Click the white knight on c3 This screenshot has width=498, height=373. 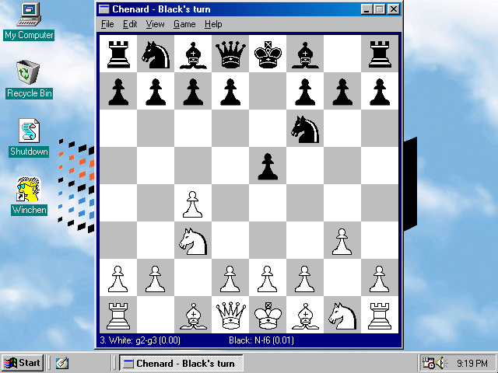193,241
